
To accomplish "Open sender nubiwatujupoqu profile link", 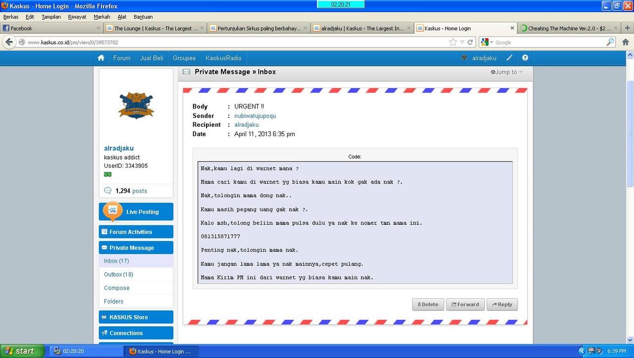I will coord(255,116).
